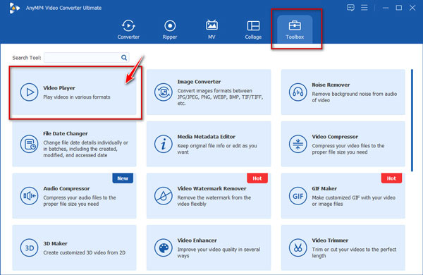
Task: Open the Converter tab
Action: tap(128, 30)
